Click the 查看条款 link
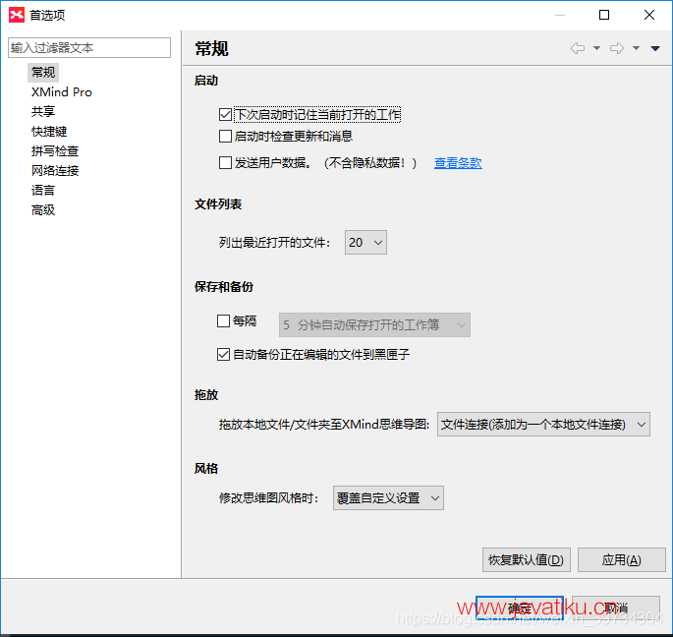673x637 pixels. pos(458,163)
